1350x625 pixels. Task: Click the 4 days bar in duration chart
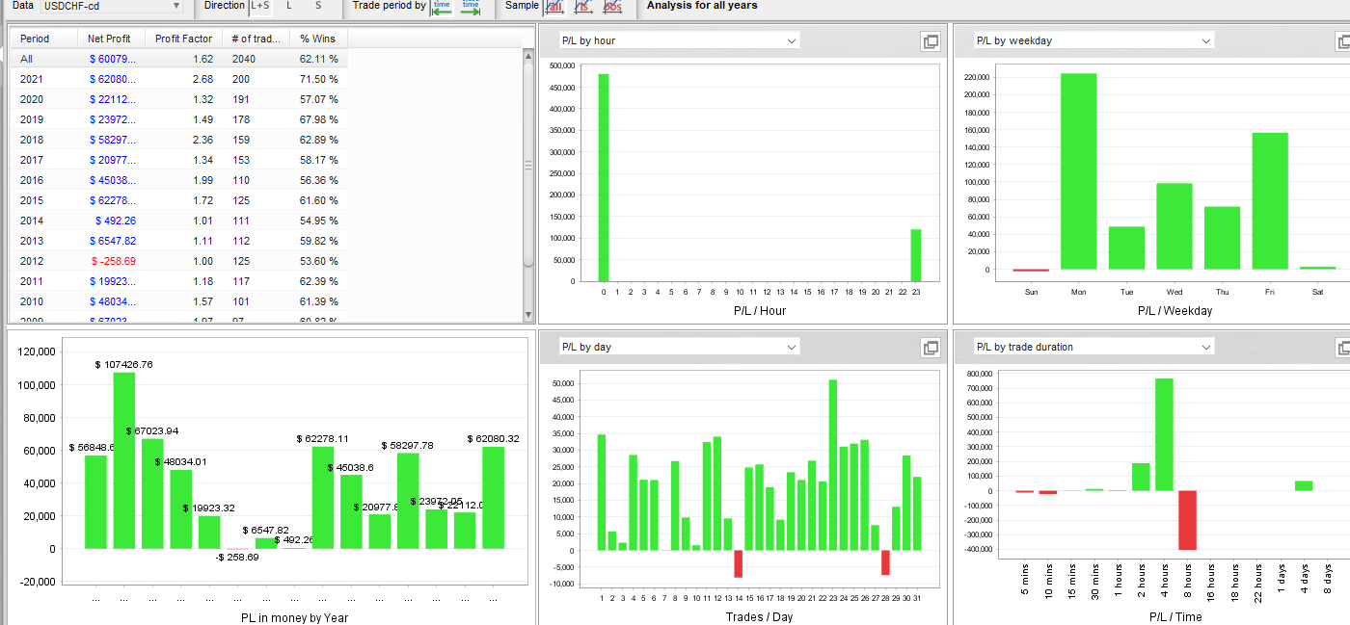[1304, 485]
